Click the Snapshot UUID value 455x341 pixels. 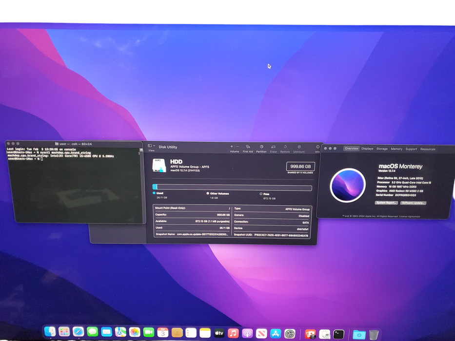coord(281,235)
